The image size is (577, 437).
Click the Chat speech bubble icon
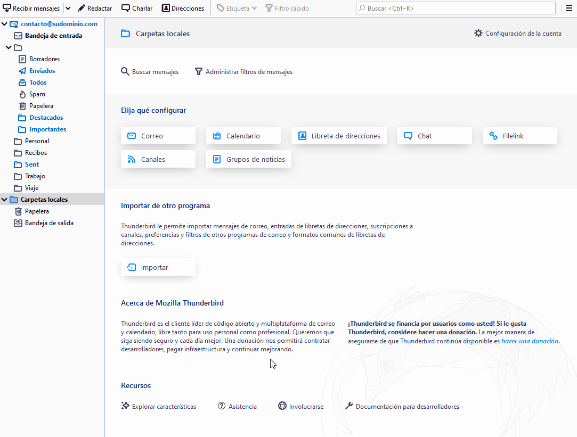pos(408,136)
